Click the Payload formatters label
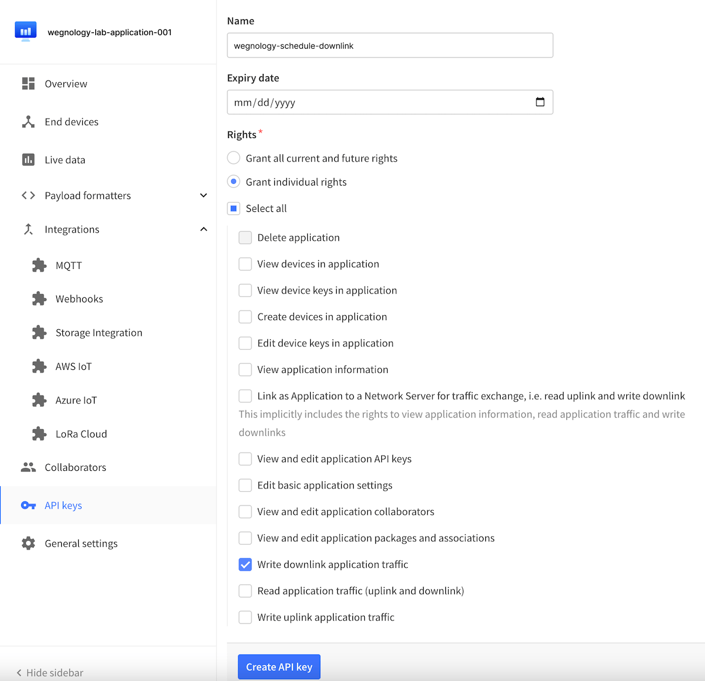705x681 pixels. click(88, 195)
